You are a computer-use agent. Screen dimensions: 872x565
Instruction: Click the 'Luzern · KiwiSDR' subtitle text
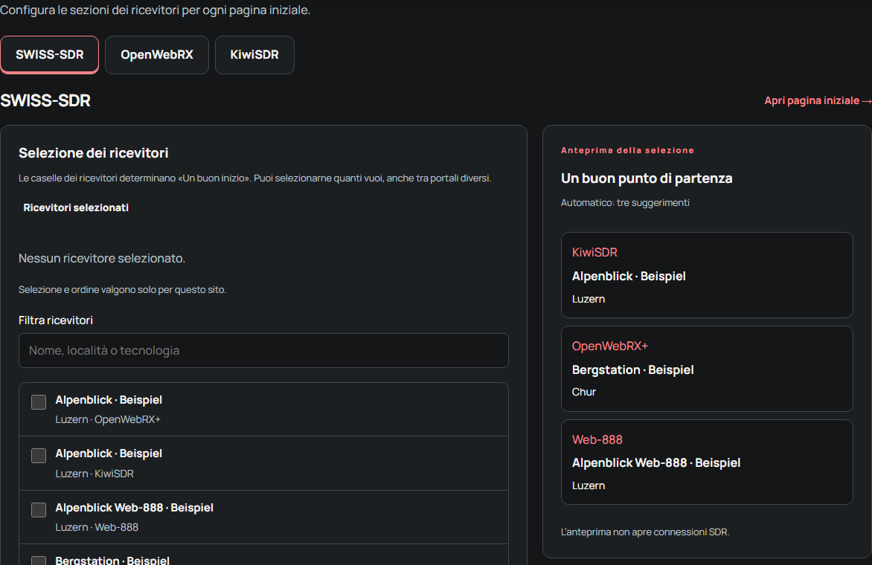[x=94, y=474]
